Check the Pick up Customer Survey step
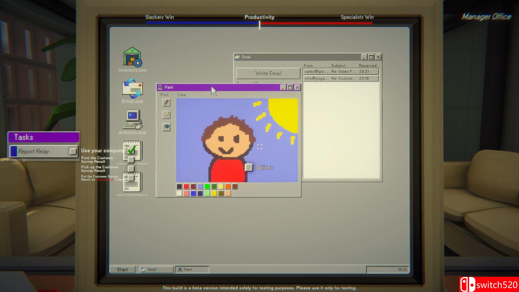This screenshot has height=292, width=519. click(131, 169)
